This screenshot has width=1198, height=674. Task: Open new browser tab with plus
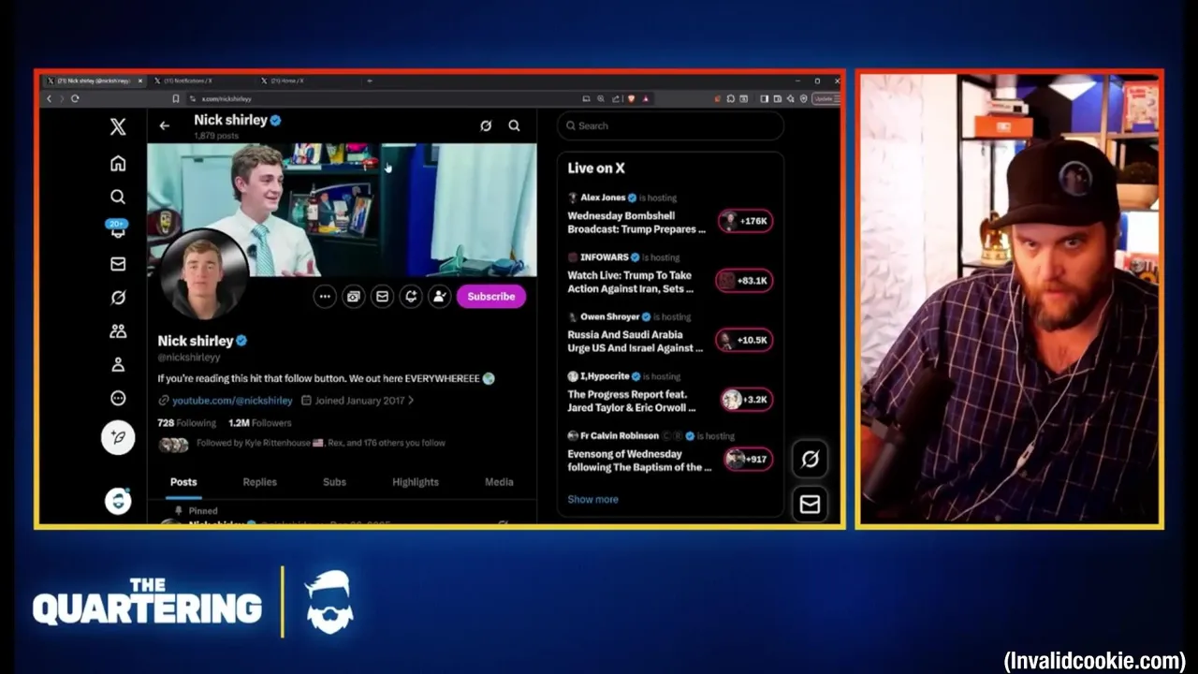[370, 81]
